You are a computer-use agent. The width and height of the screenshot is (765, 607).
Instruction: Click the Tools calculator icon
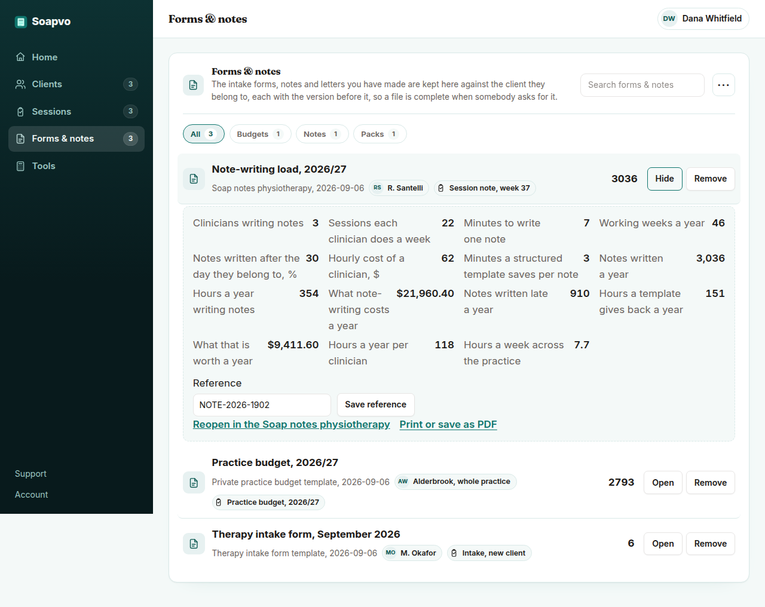click(x=20, y=166)
